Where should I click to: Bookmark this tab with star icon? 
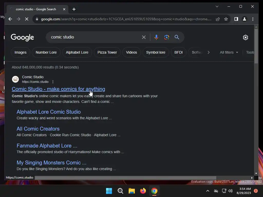(x=226, y=19)
